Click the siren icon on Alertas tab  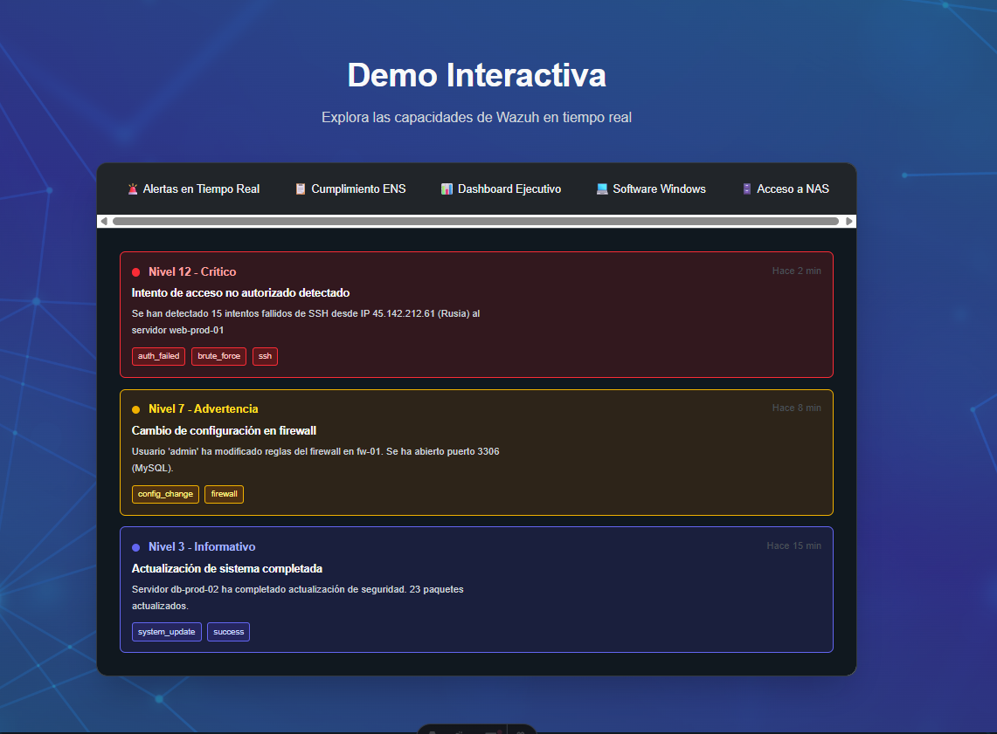pos(132,189)
